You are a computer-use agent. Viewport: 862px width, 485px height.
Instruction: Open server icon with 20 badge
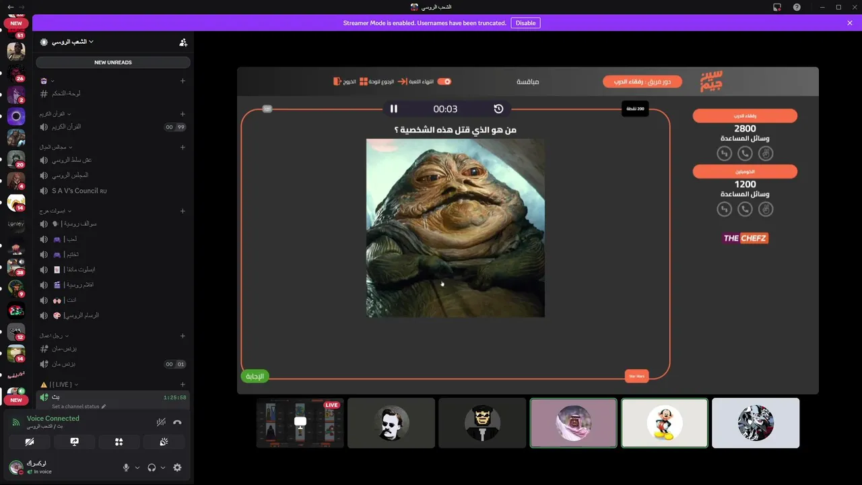click(x=16, y=159)
